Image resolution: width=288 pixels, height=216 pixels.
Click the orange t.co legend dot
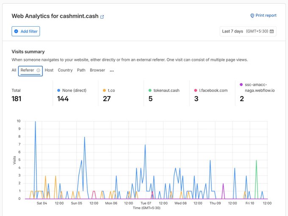[104, 90]
